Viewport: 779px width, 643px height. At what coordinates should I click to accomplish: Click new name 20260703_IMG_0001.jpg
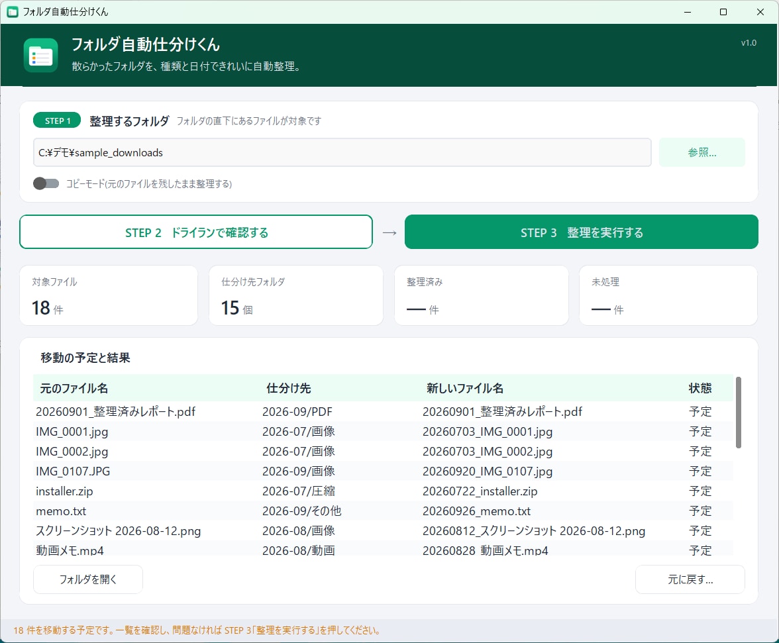[488, 432]
